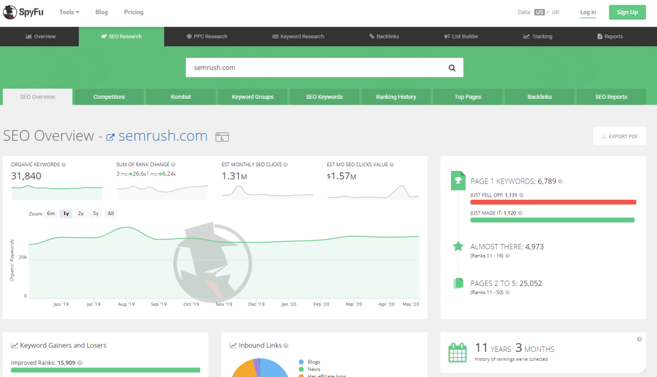This screenshot has width=657, height=377.
Task: Open the semrush.com title link
Action: tap(162, 136)
